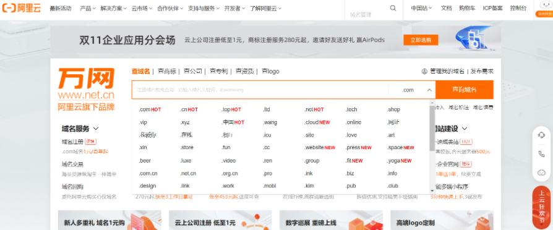The image size is (553, 230).
Task: Click the domain name search input field
Action: pos(260,90)
